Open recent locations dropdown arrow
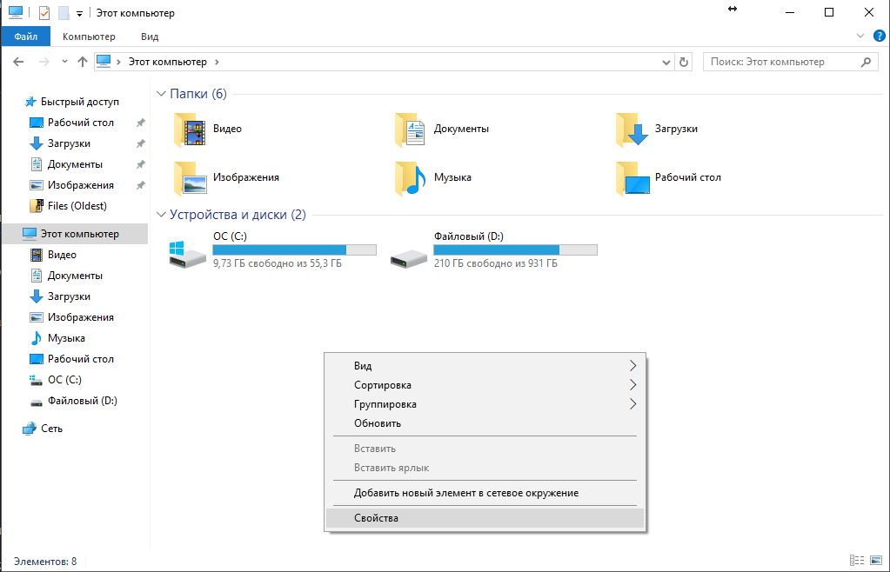Image resolution: width=890 pixels, height=572 pixels. tap(64, 62)
